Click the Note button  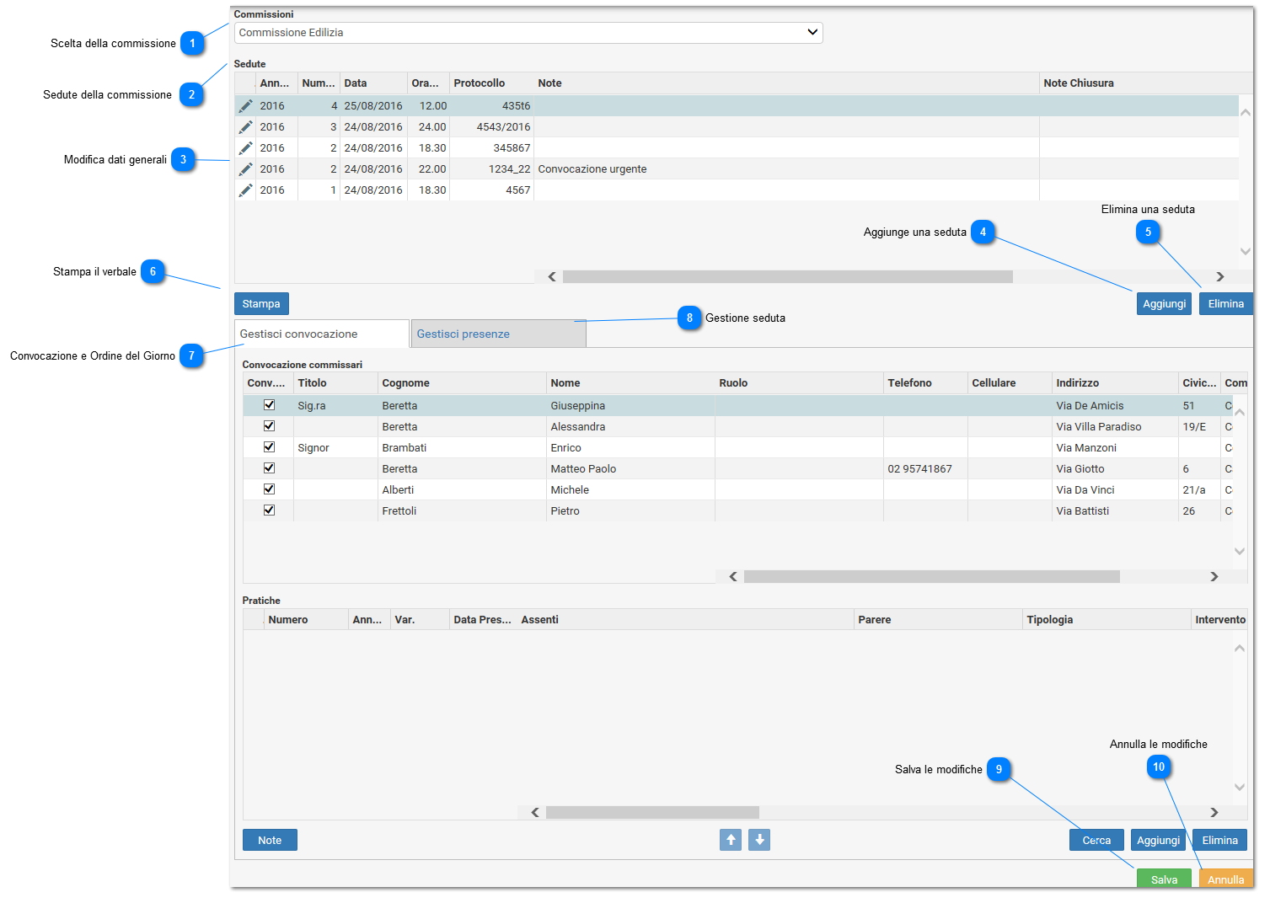270,840
